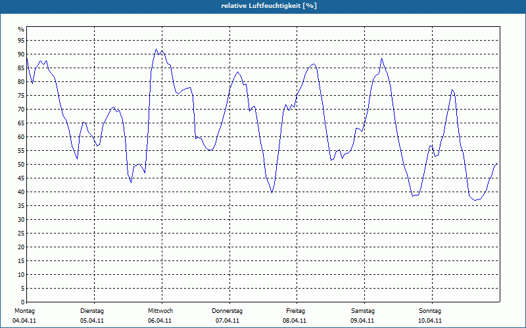Click the y-axis value 0

click(x=23, y=302)
